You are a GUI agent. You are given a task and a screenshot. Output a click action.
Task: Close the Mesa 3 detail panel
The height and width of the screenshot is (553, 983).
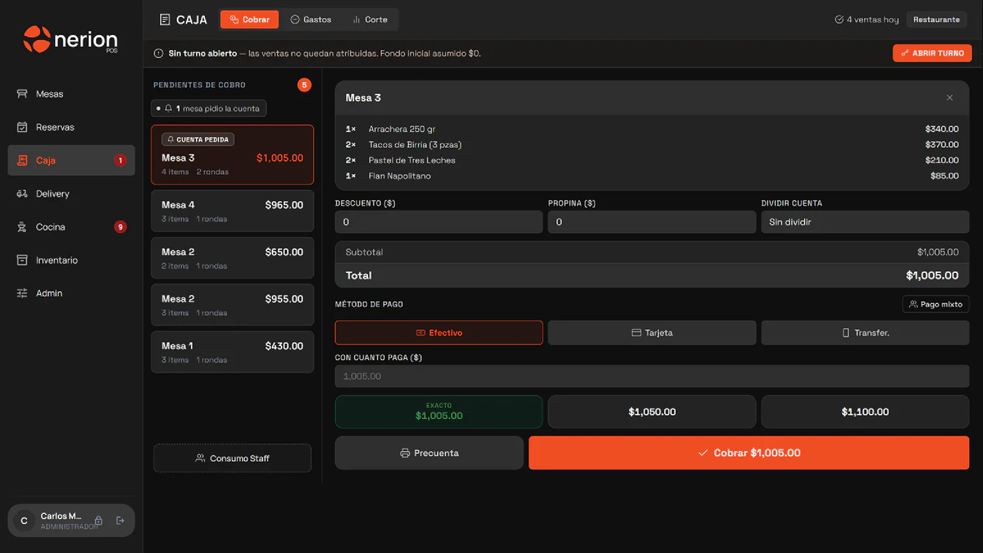949,98
